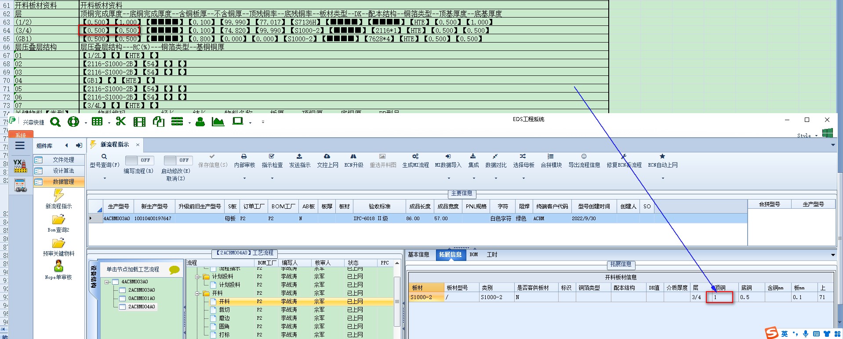
Task: Close the 新流程指示 document tab
Action: [138, 144]
